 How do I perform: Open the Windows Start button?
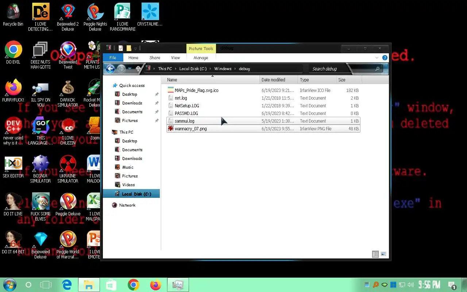9,285
